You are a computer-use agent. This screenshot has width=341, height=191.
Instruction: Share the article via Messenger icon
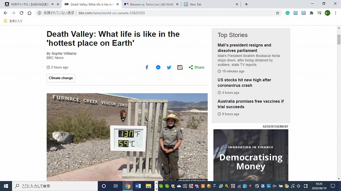pos(158,67)
